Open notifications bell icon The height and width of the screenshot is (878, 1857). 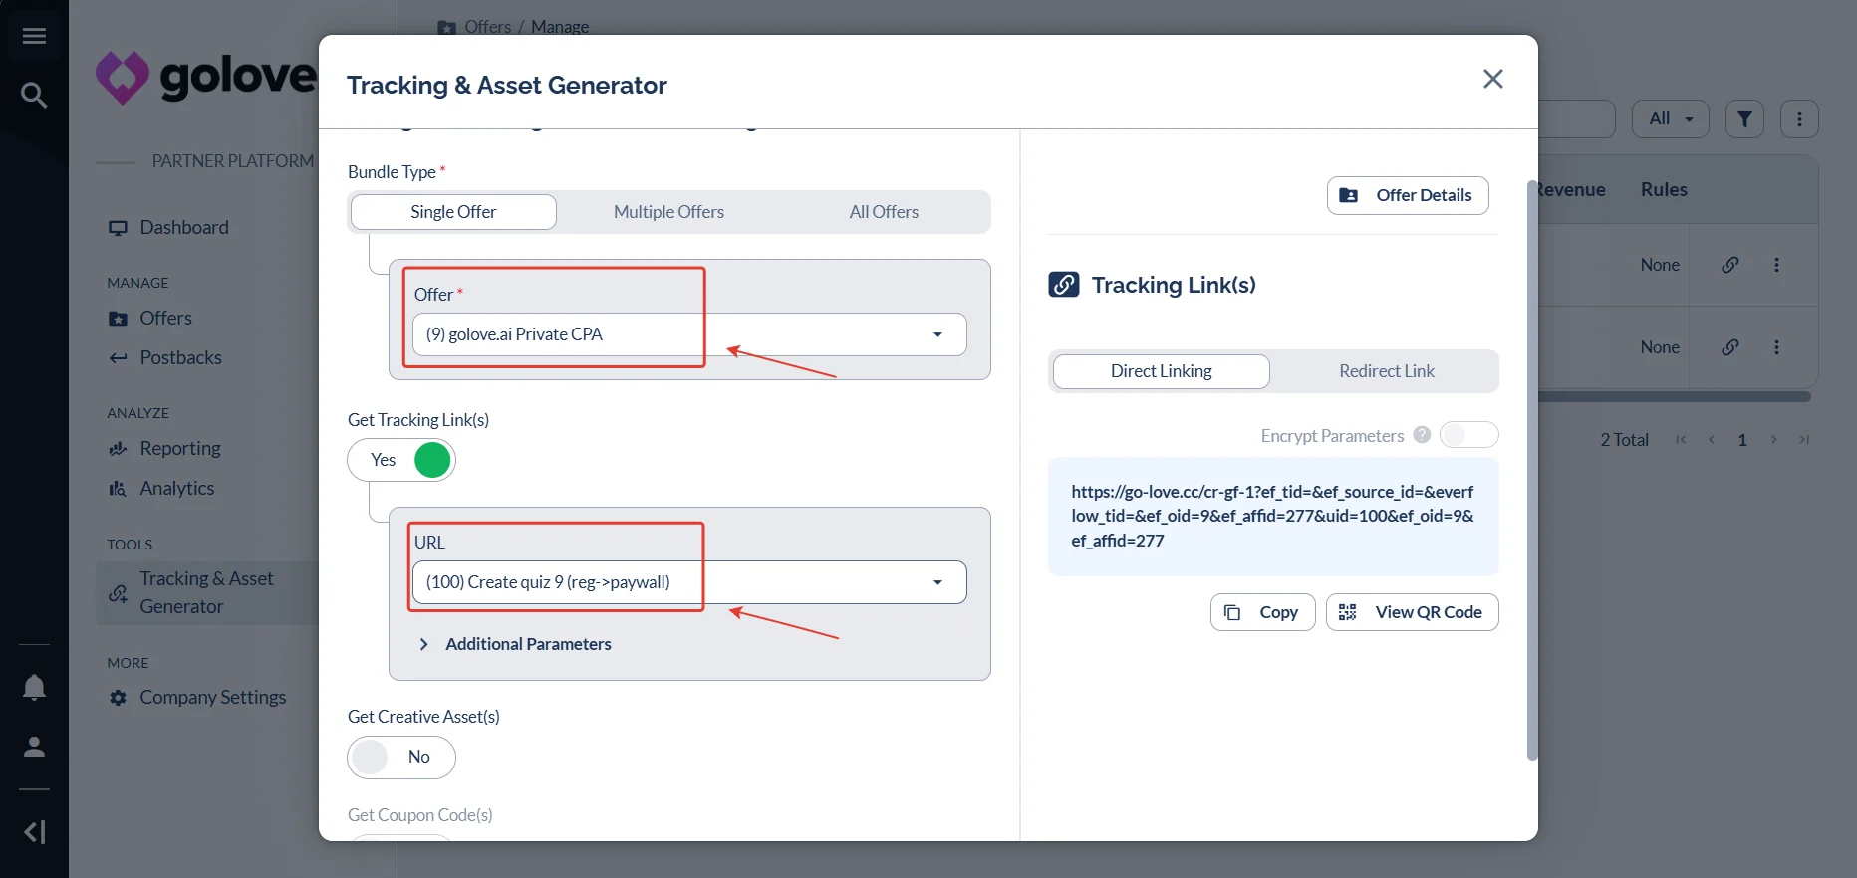tap(34, 688)
